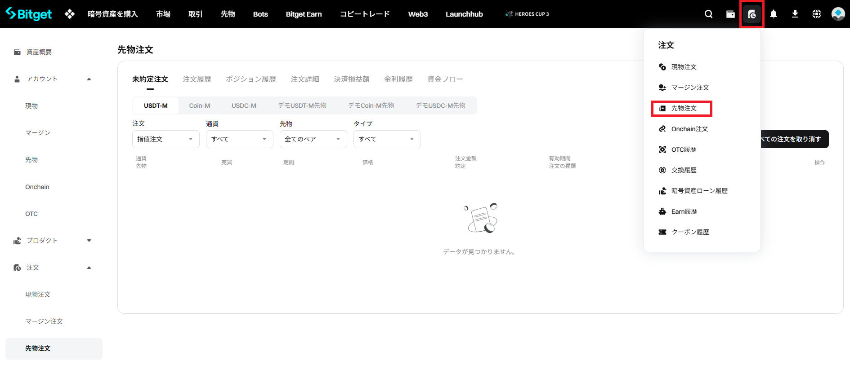Open the 暗号資産を購入 menu
The height and width of the screenshot is (369, 850).
(x=113, y=14)
